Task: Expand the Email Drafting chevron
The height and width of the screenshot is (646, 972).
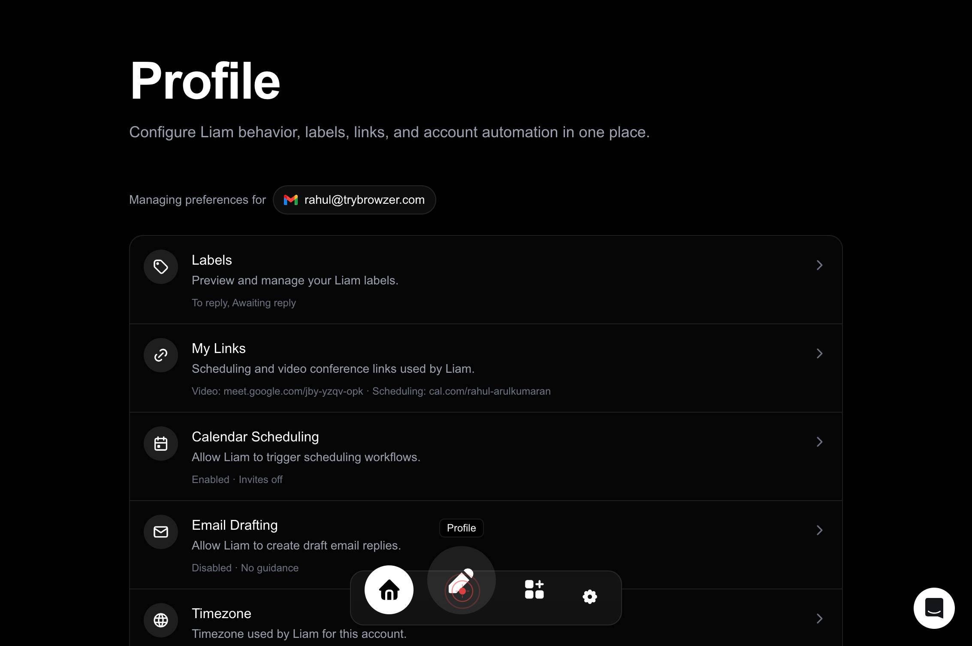Action: pos(819,530)
